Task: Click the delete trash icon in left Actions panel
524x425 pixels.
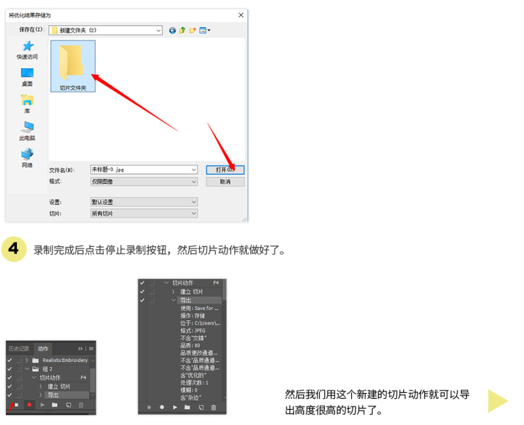Action: 81,405
